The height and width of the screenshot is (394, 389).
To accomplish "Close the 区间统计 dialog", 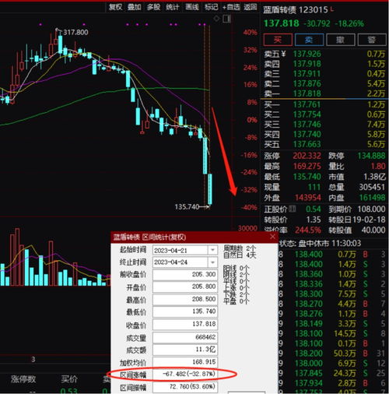I will (272, 237).
